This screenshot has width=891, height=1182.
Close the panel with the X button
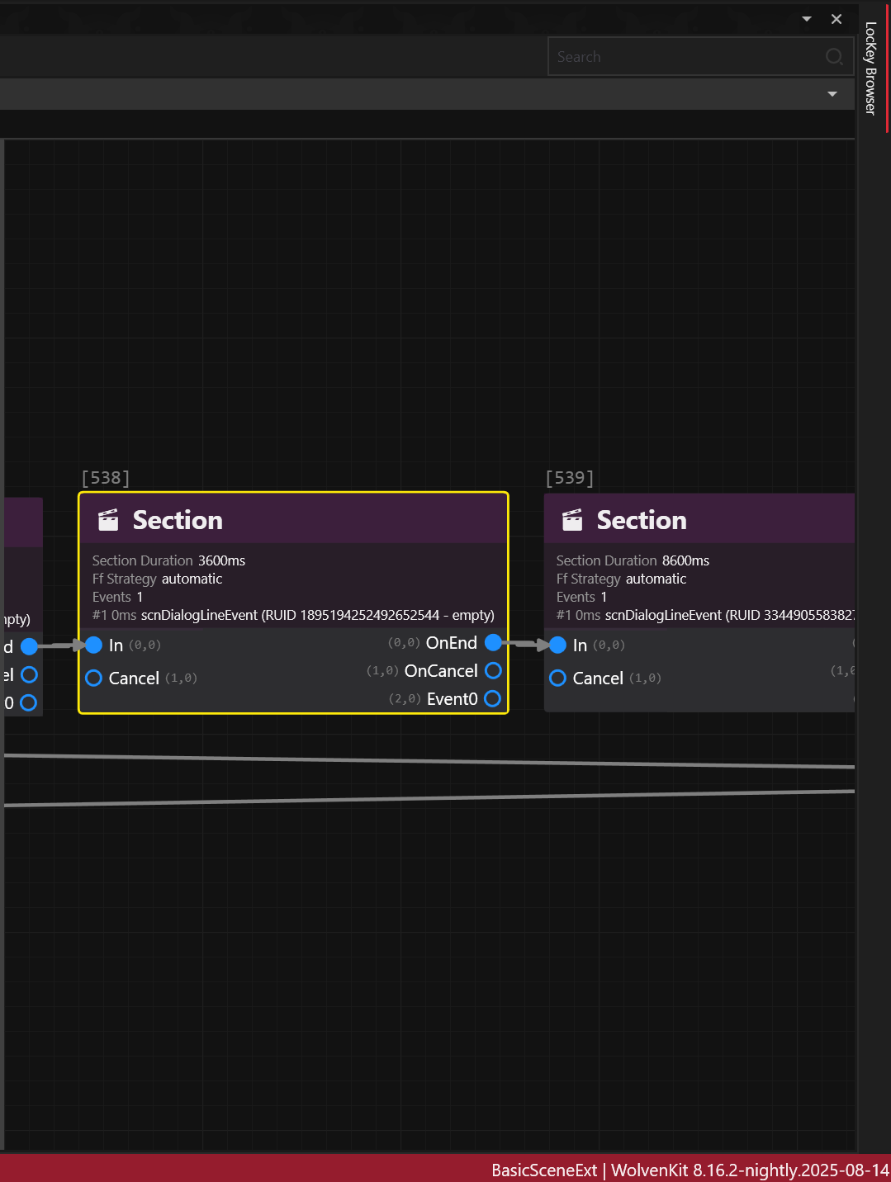836,19
